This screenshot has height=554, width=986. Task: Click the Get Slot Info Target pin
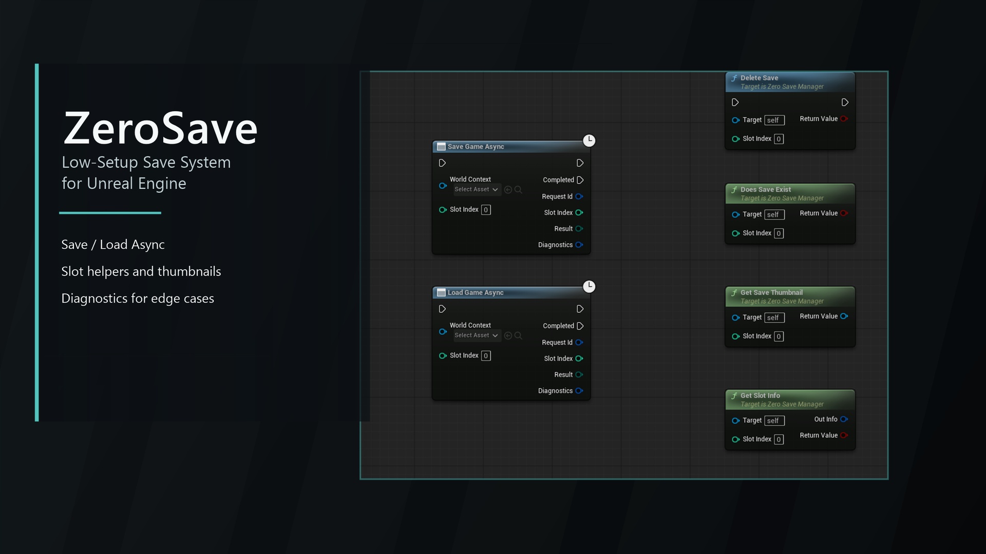[x=735, y=421]
